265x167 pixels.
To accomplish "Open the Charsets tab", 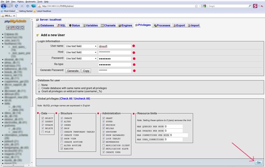I will tap(109, 25).
